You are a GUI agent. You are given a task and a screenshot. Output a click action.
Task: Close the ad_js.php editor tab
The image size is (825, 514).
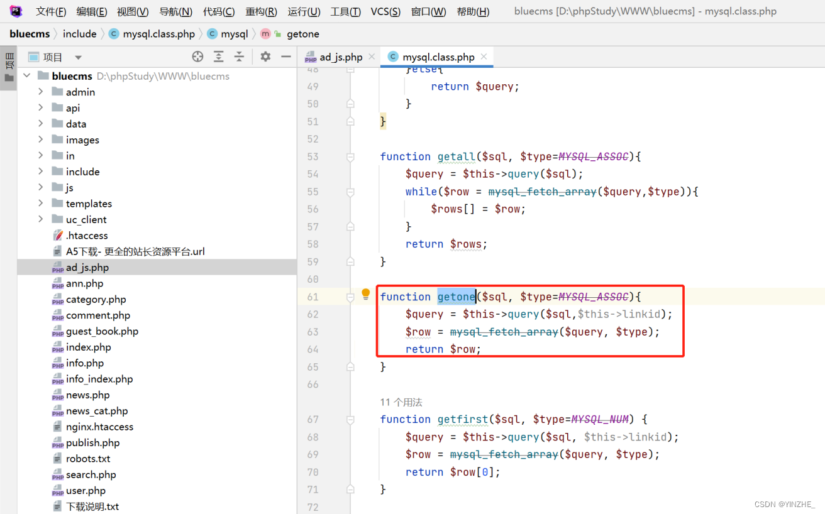372,57
